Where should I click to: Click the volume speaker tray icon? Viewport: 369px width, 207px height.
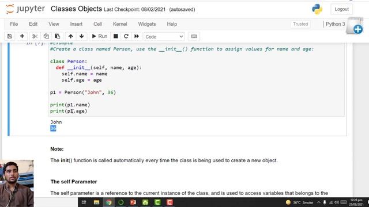(337, 202)
